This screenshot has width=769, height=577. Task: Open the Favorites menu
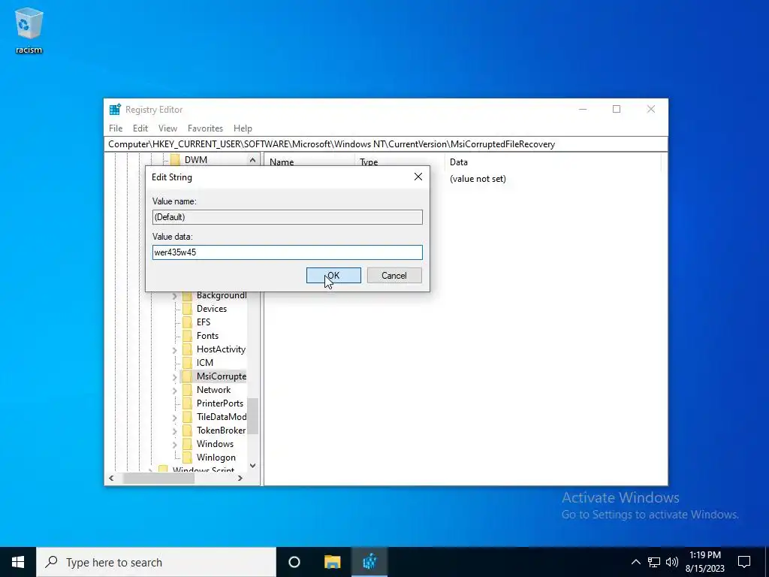[205, 128]
